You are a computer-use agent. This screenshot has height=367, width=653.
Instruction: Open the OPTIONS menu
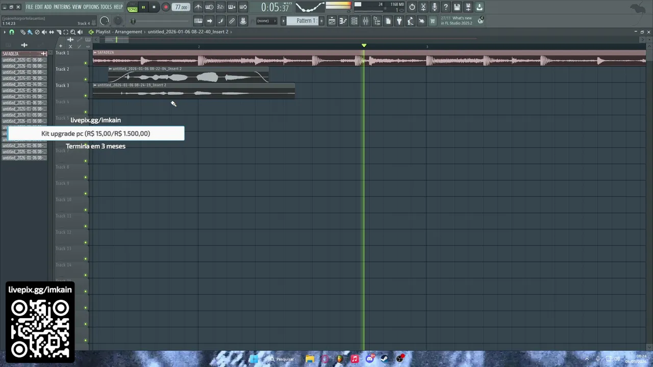click(91, 7)
